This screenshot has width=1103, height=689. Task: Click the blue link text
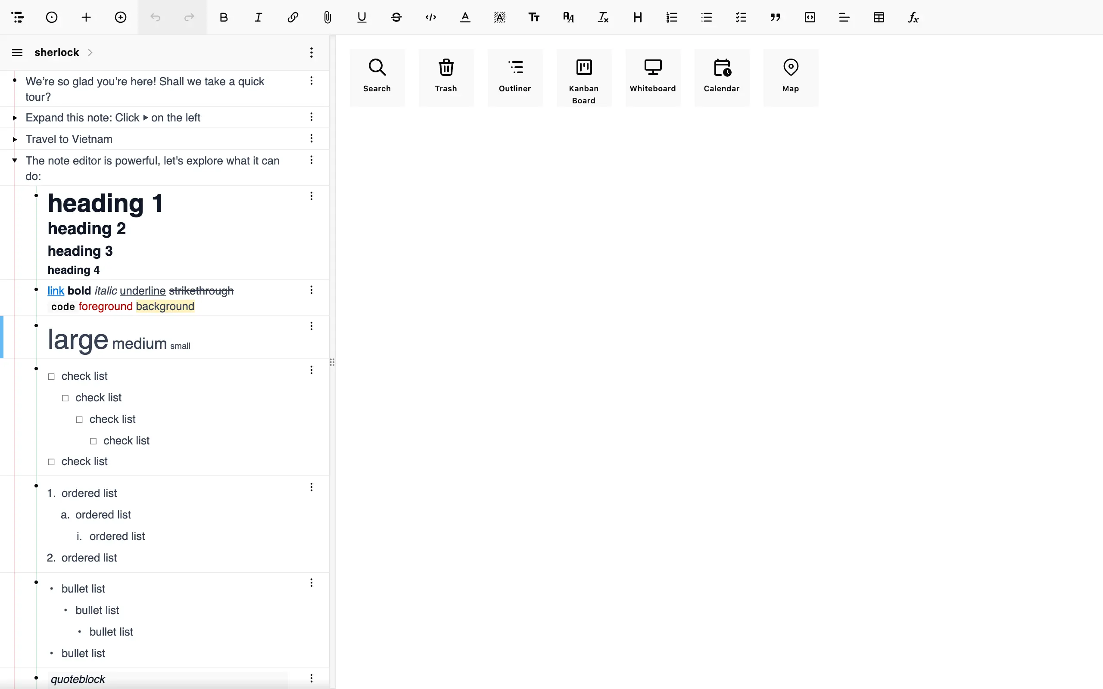tap(56, 291)
